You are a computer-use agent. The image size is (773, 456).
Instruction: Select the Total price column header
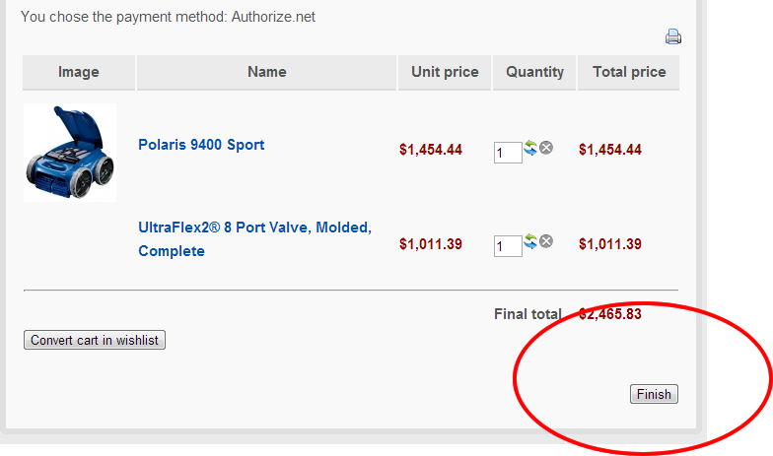[x=629, y=72]
